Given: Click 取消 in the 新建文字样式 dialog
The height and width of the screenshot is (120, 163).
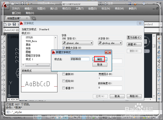Looking at the screenshot, I should point(100,65).
